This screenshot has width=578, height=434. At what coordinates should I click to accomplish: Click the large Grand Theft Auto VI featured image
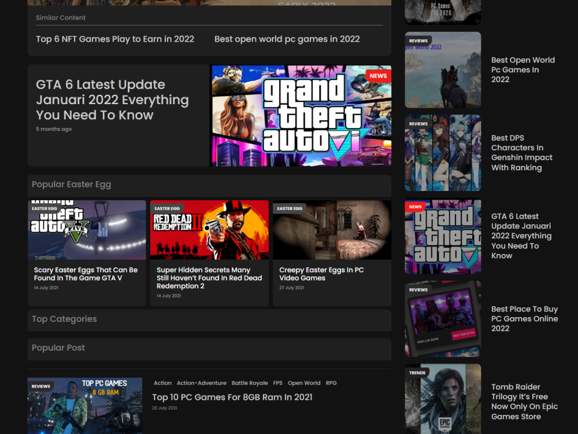point(301,116)
